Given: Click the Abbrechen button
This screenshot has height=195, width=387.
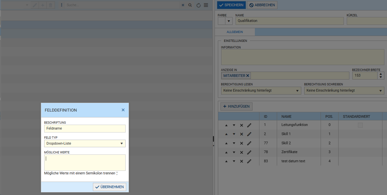Looking at the screenshot, I should coord(262,5).
